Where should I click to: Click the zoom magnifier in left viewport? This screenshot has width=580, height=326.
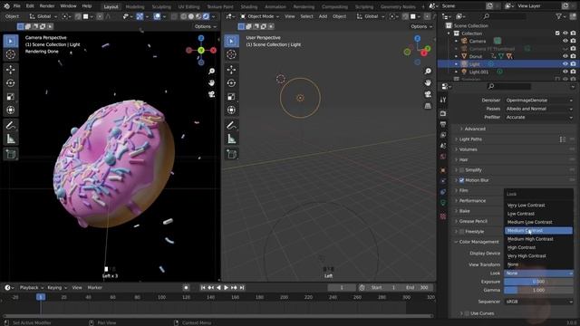[x=211, y=71]
